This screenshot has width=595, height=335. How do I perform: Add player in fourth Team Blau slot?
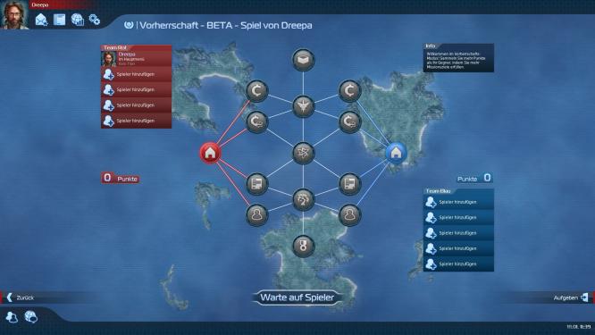[x=458, y=248]
